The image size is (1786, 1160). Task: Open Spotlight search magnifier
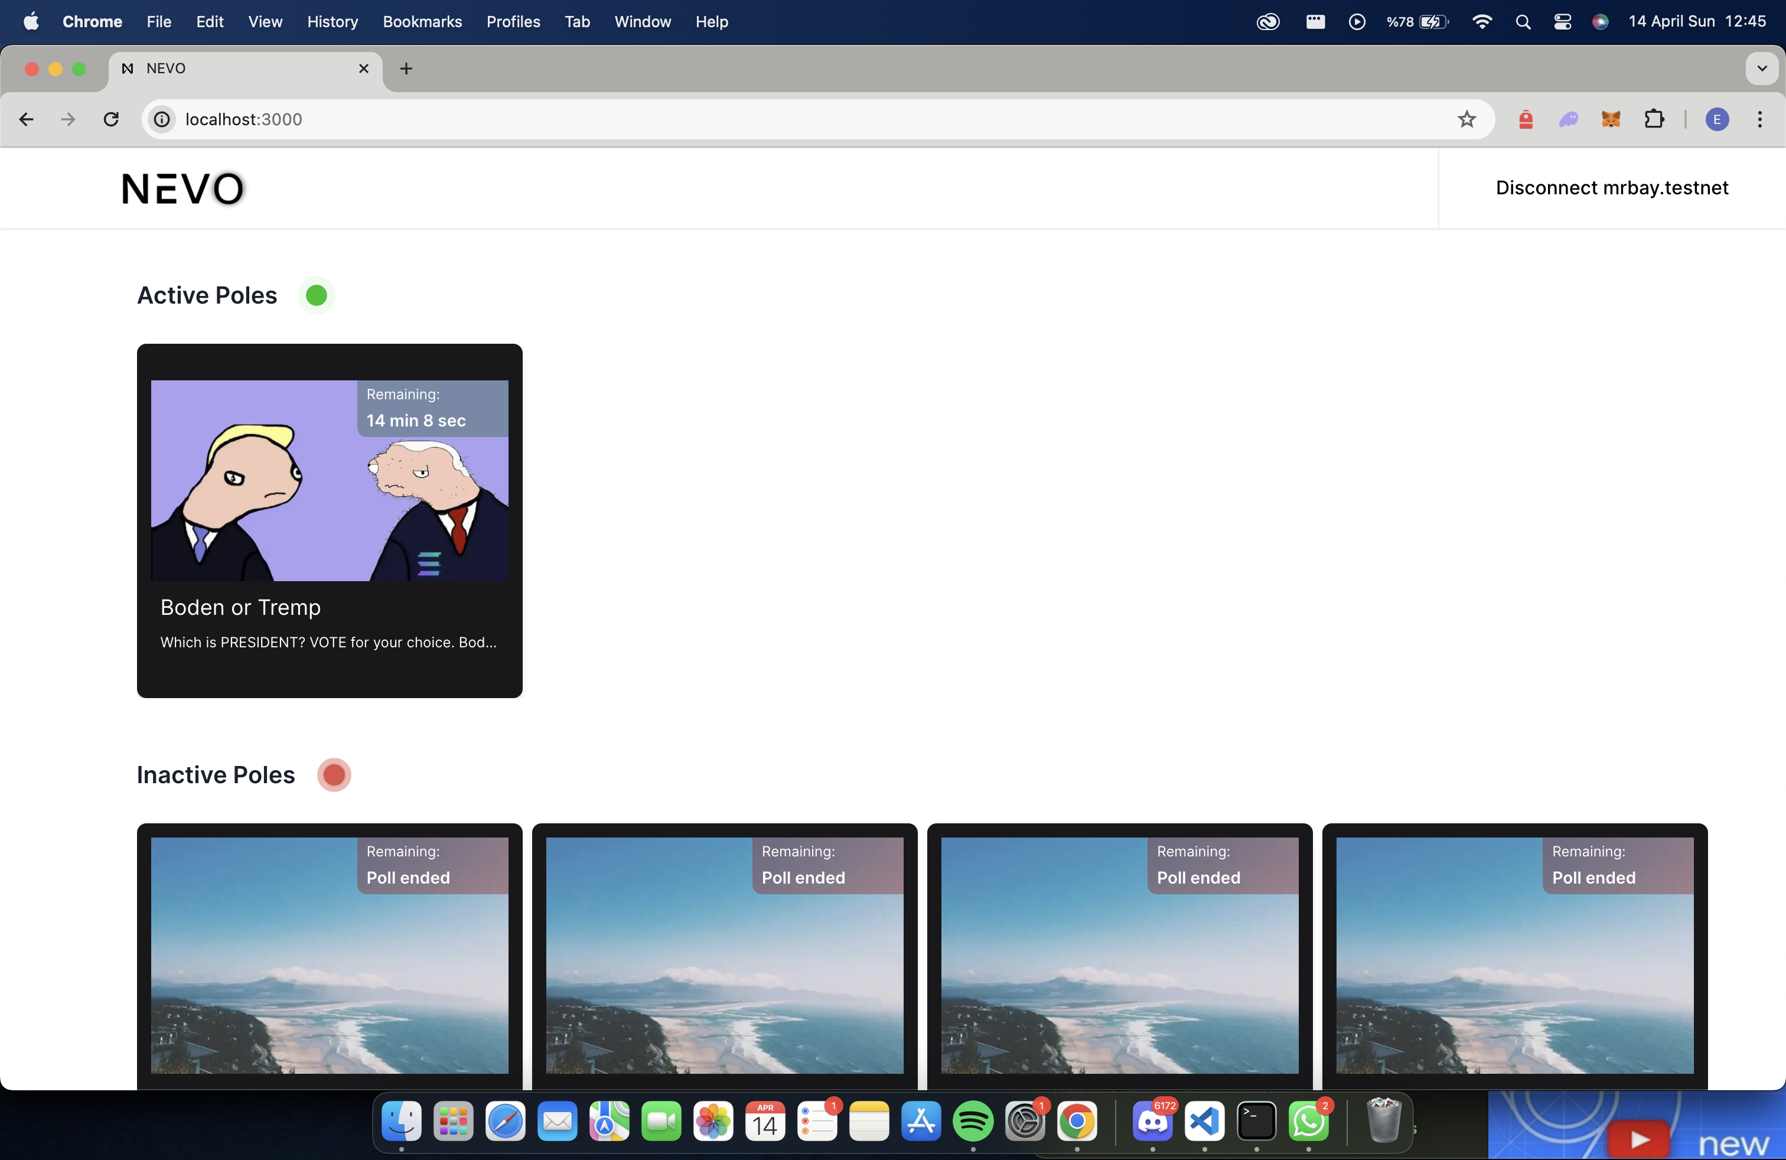(1523, 22)
